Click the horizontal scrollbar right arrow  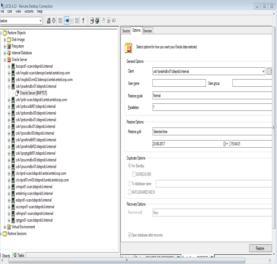point(270,260)
